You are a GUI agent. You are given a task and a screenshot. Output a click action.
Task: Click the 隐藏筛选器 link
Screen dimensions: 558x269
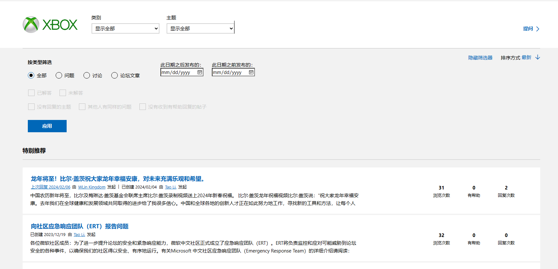click(480, 58)
